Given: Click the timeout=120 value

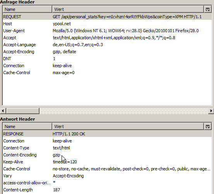Looking at the screenshot, I should 65,162.
